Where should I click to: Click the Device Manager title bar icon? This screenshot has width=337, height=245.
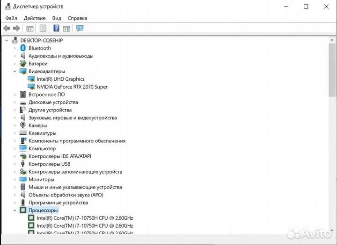[x=7, y=7]
